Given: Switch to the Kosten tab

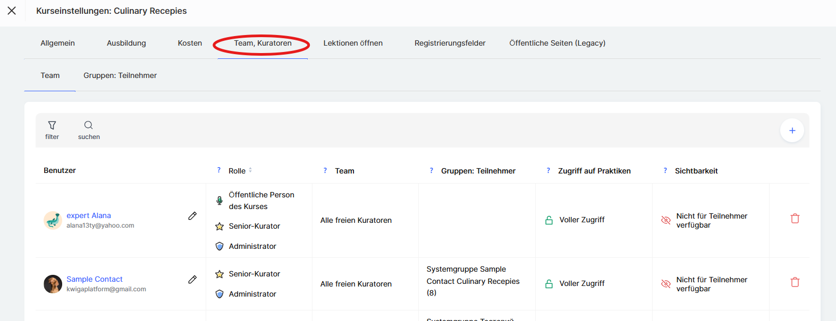Looking at the screenshot, I should pyautogui.click(x=190, y=43).
